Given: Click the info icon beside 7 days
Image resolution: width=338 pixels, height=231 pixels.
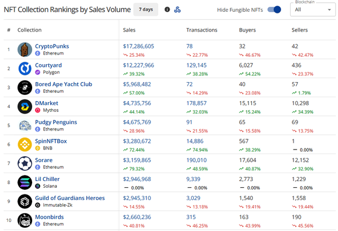Looking at the screenshot, I should [x=167, y=10].
